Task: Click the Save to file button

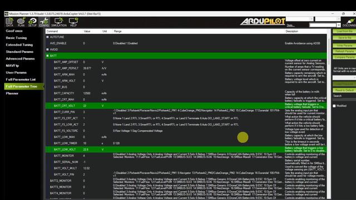Action: [344, 38]
